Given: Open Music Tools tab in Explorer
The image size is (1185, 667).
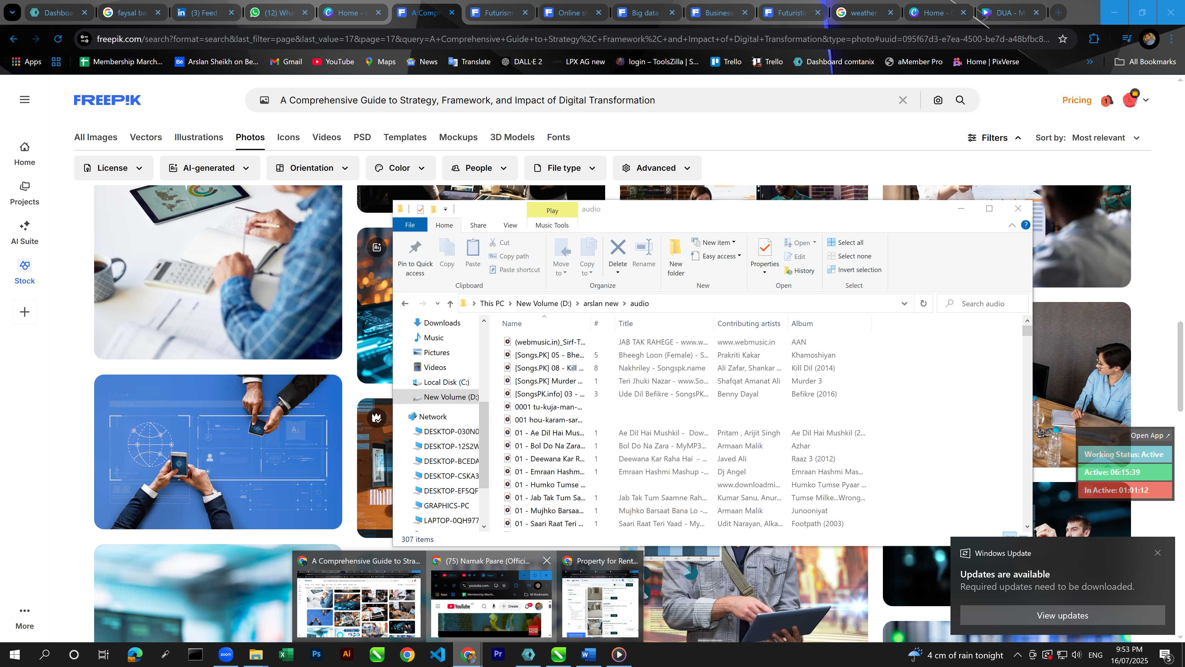Looking at the screenshot, I should tap(551, 225).
